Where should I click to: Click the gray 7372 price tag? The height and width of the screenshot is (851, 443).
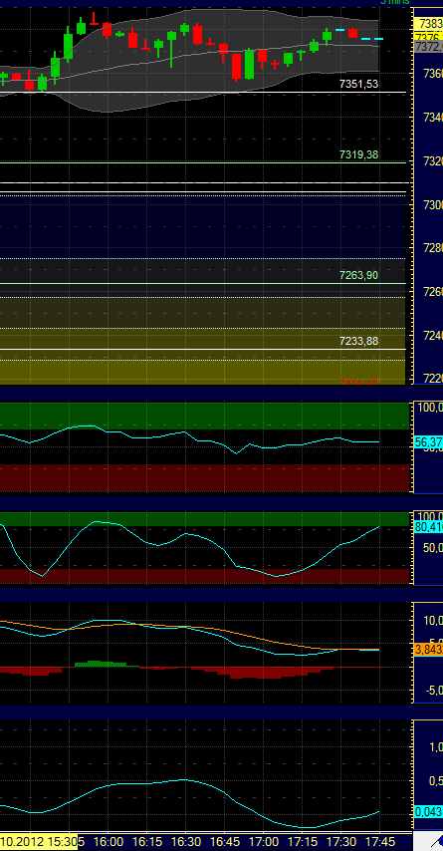click(x=428, y=47)
